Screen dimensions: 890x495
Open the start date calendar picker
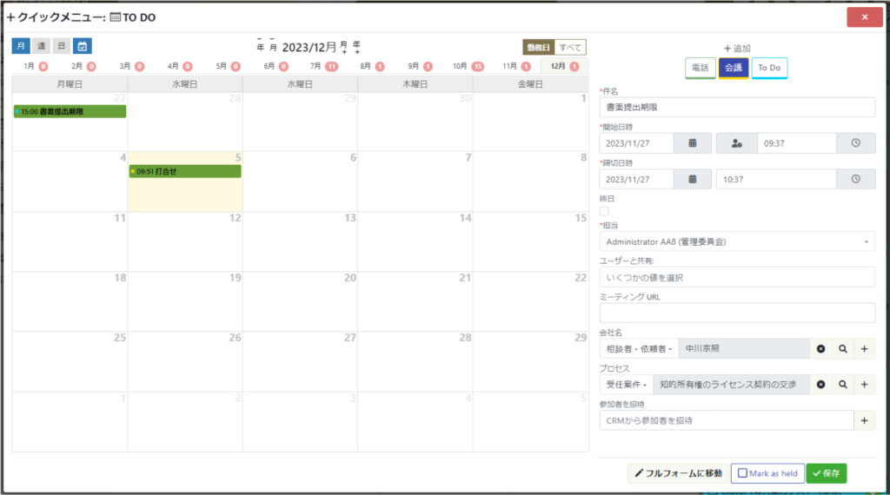pos(693,143)
